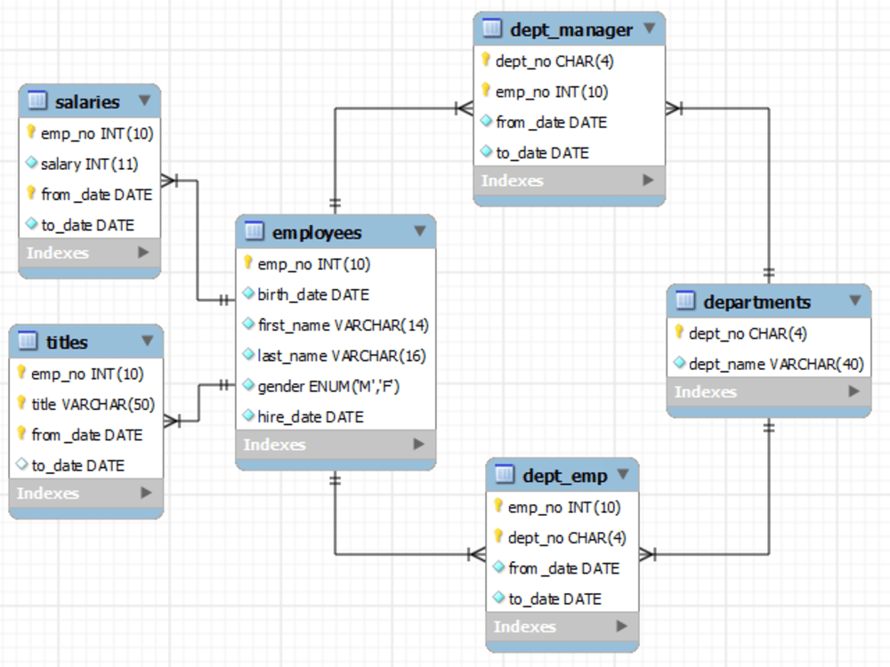Click the key icon next to dept_no in departments
890x667 pixels.
680,333
